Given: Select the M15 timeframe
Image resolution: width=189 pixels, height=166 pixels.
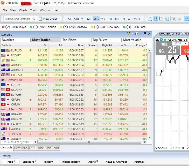Looking at the screenshot, I should 96,19.
